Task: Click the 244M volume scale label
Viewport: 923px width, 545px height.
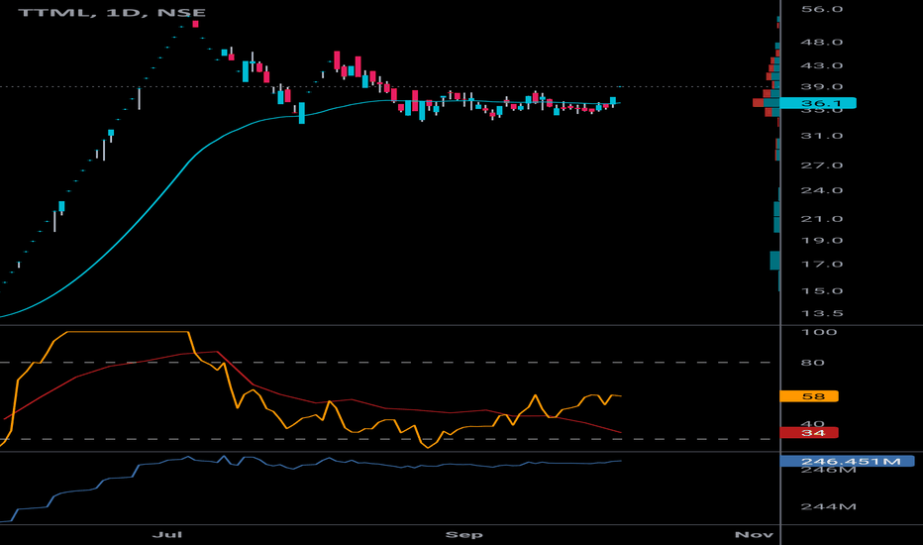Action: coord(828,506)
